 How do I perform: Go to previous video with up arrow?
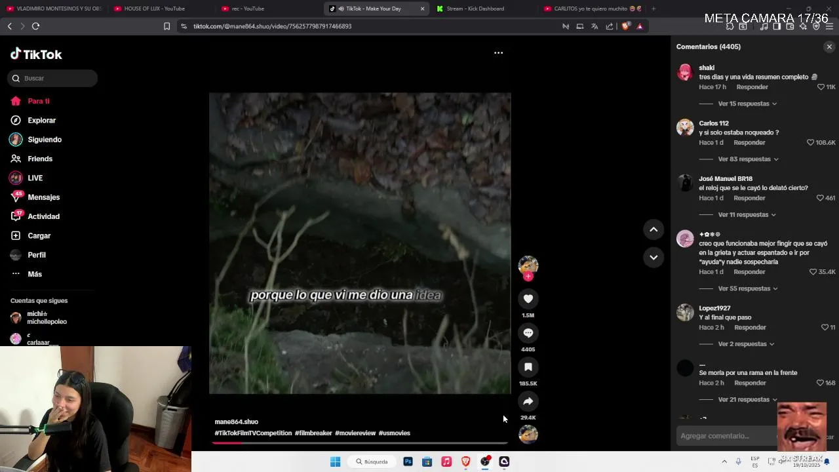[x=654, y=229]
